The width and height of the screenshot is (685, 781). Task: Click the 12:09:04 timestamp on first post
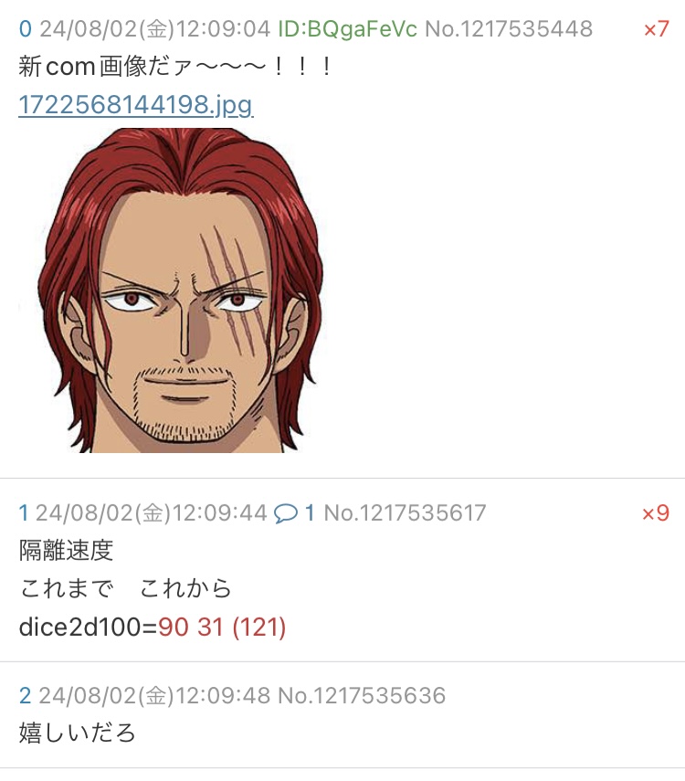(223, 29)
